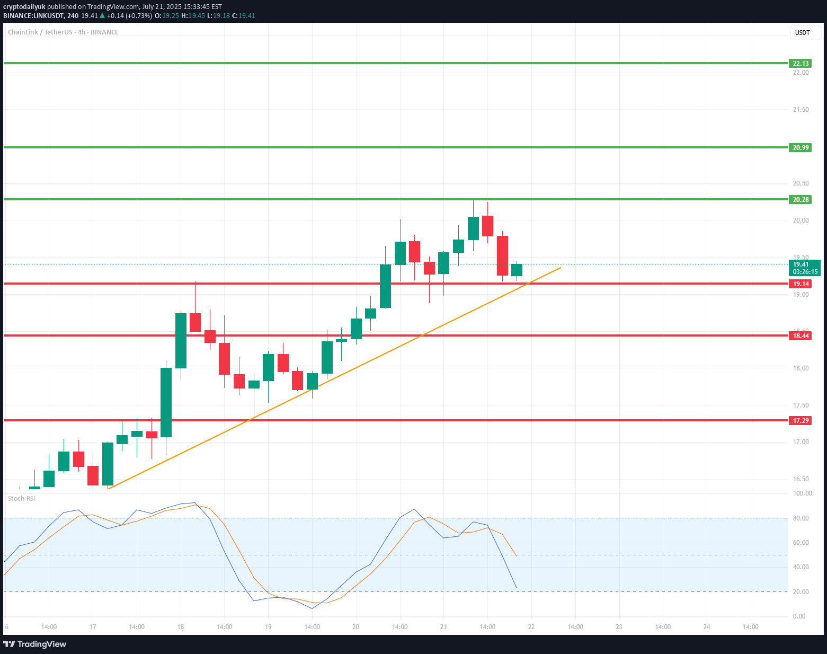This screenshot has width=827, height=654.
Task: Click the 18.00 price axis tick
Action: (x=801, y=368)
